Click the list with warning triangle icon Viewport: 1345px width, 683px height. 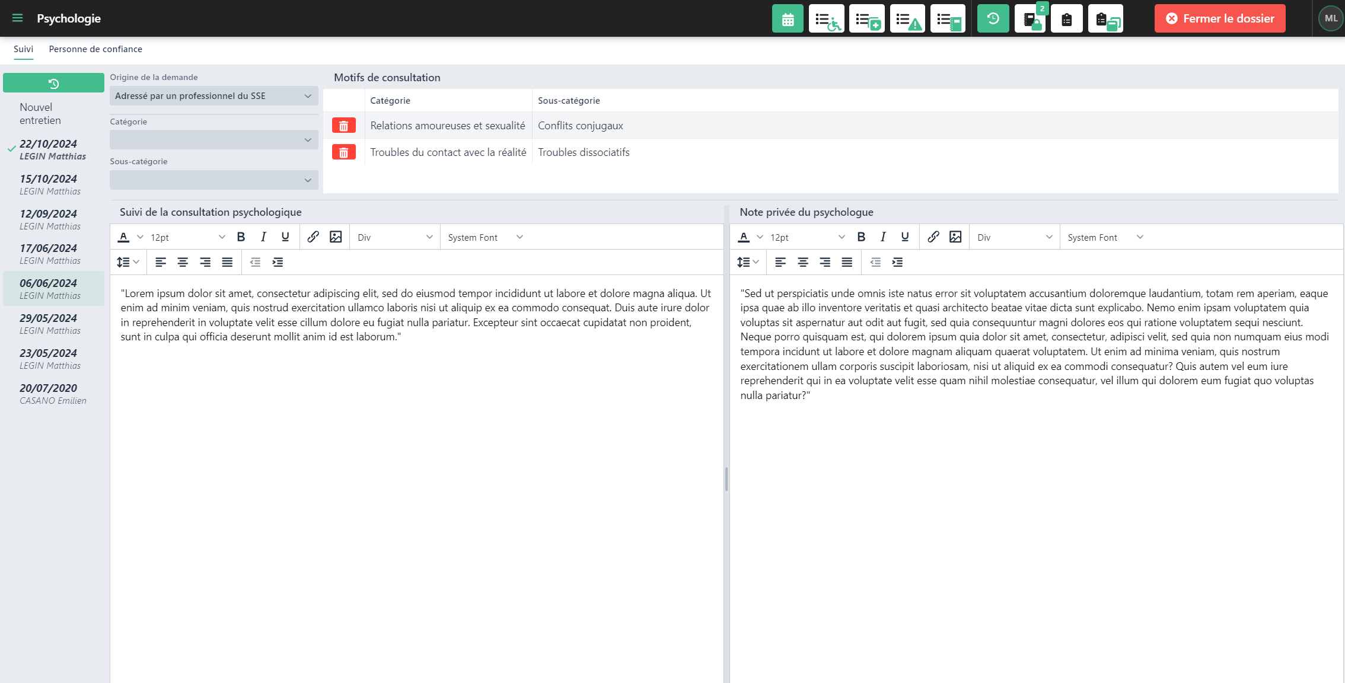tap(907, 19)
